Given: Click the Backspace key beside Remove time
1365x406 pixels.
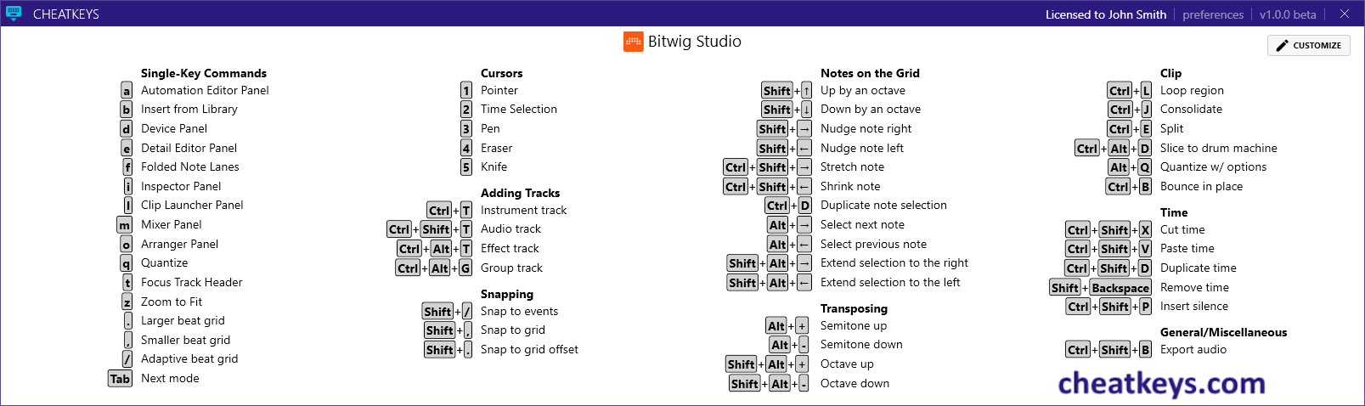Looking at the screenshot, I should (1120, 288).
